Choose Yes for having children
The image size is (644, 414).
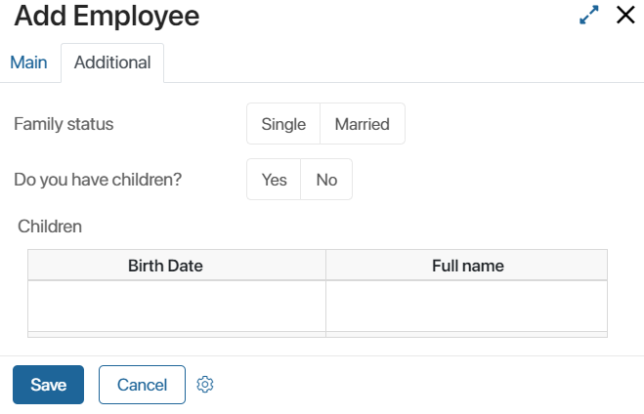tap(274, 180)
